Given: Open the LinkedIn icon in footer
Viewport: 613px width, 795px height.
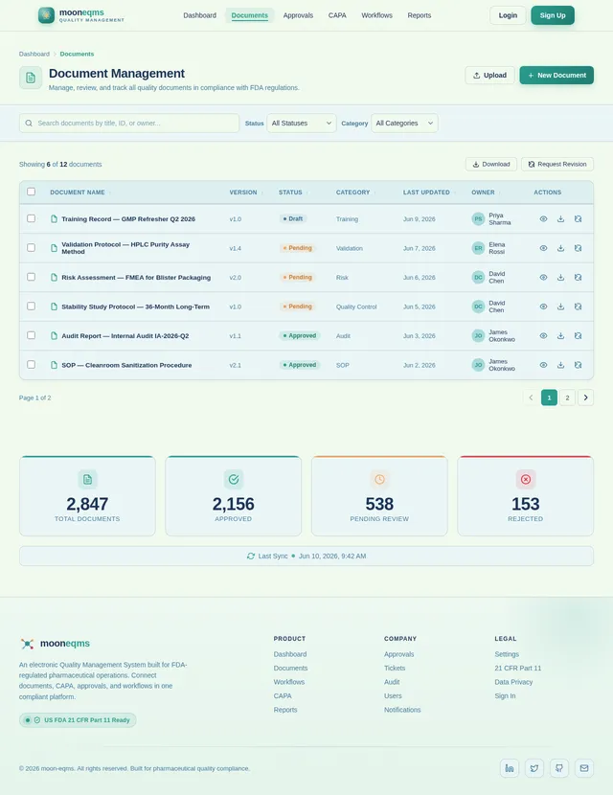Looking at the screenshot, I should (509, 768).
